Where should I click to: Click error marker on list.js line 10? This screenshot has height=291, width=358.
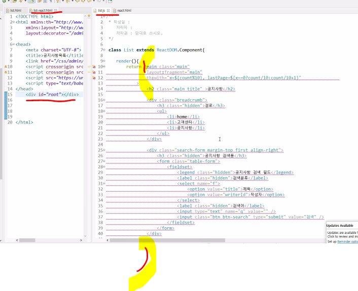pyautogui.click(x=94, y=66)
